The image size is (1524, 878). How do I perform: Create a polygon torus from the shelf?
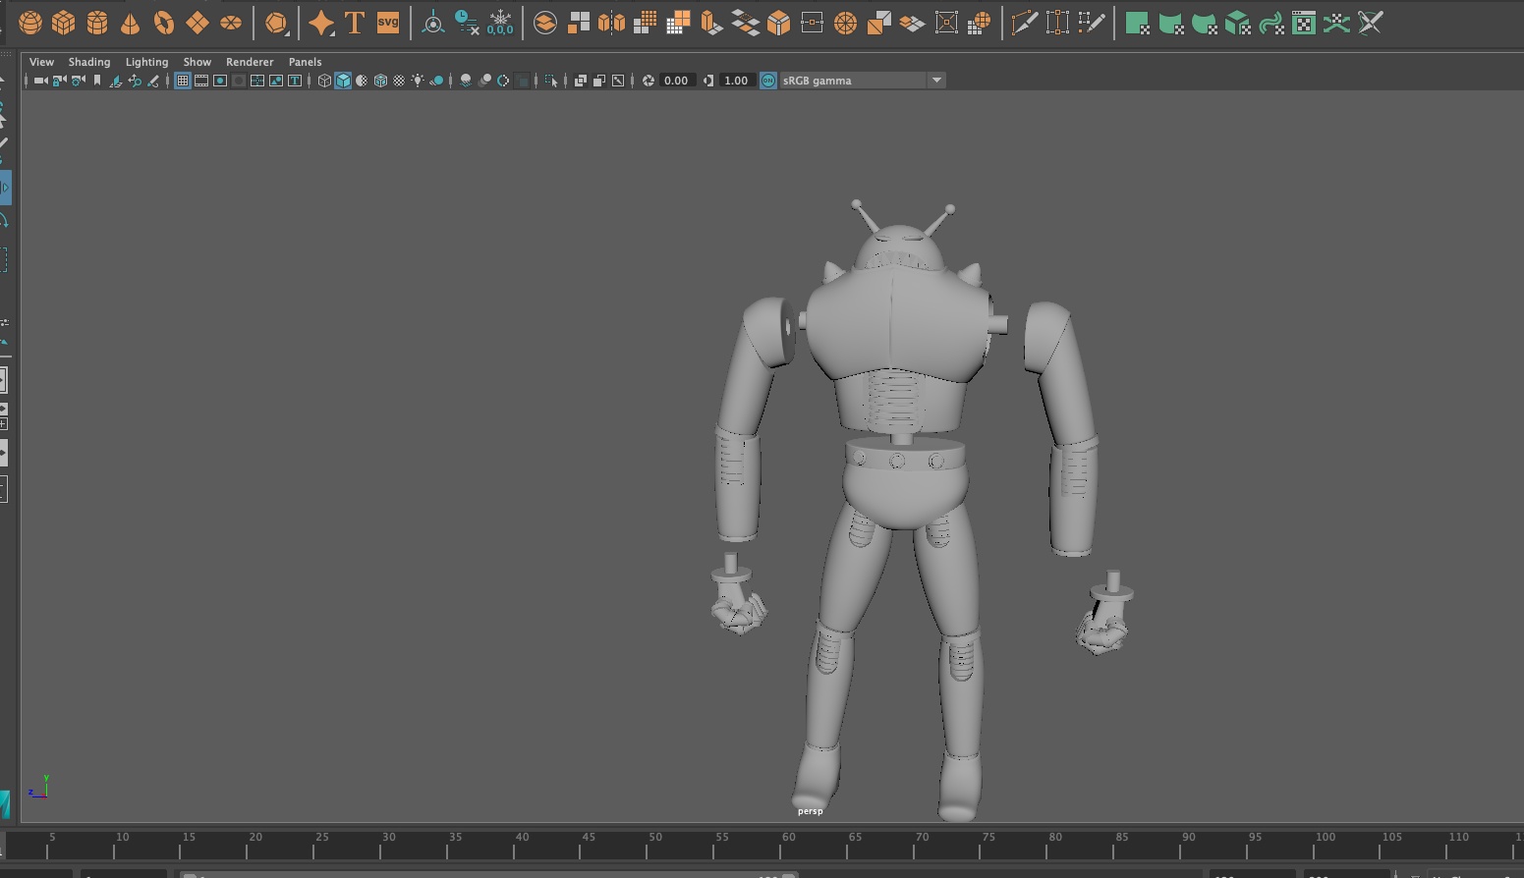164,23
